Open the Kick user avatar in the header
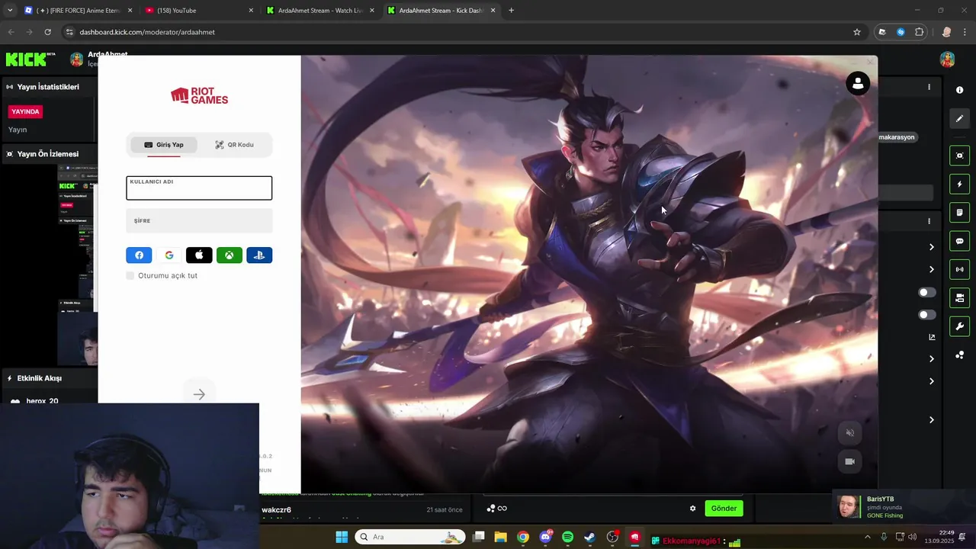This screenshot has height=549, width=976. coord(948,59)
